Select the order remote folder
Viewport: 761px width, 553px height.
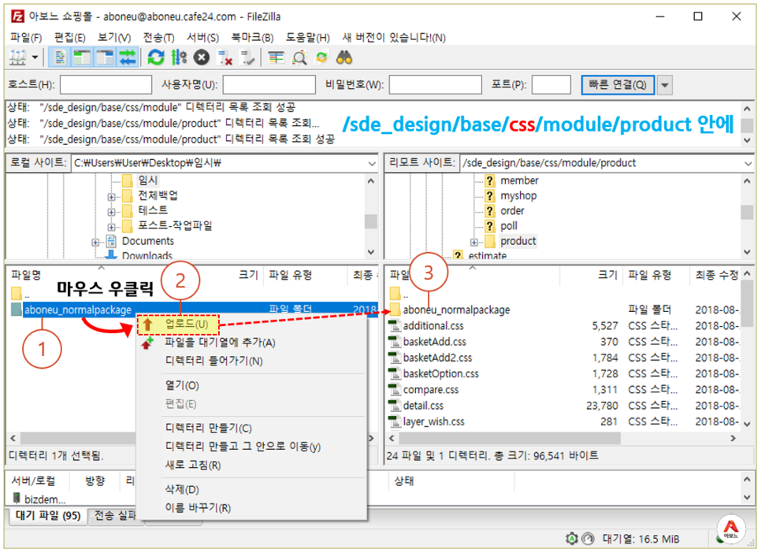pos(513,210)
